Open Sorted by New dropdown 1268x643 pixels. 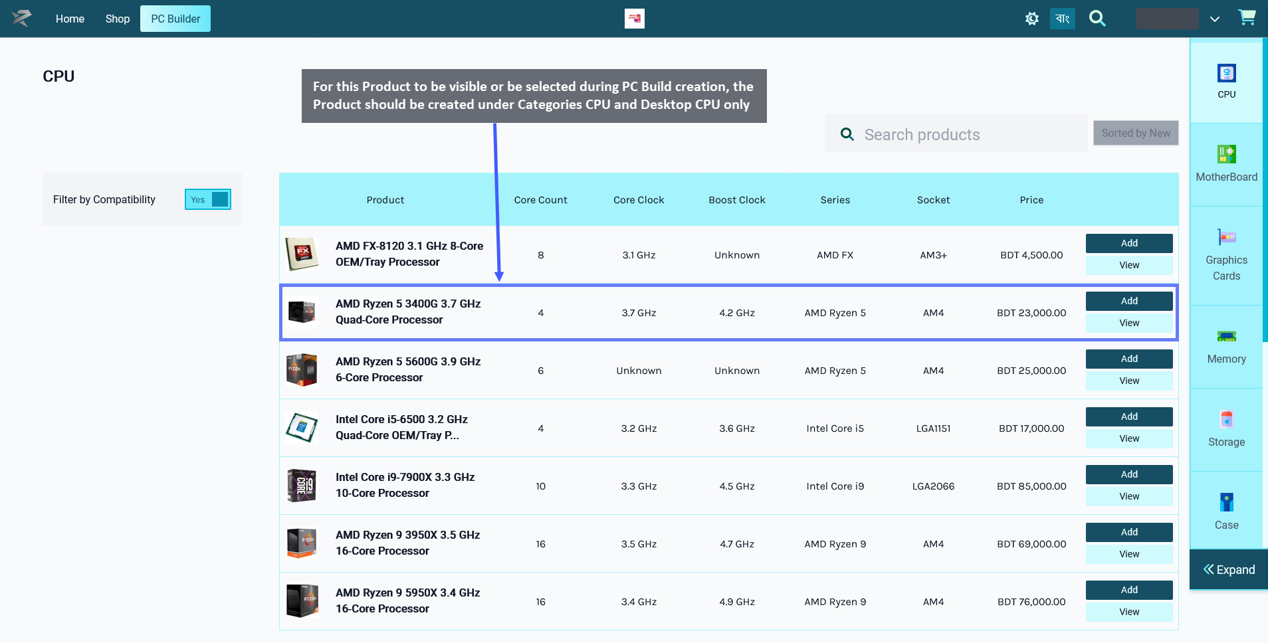point(1136,133)
